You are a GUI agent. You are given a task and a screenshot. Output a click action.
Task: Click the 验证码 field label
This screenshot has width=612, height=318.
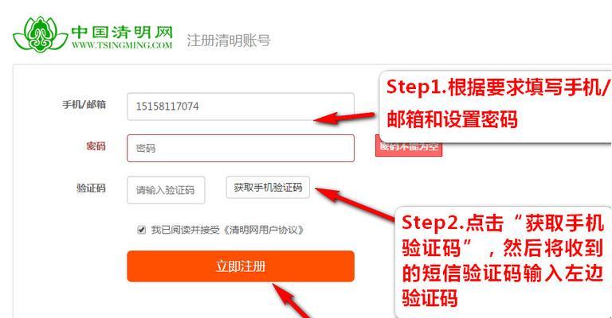coord(92,188)
